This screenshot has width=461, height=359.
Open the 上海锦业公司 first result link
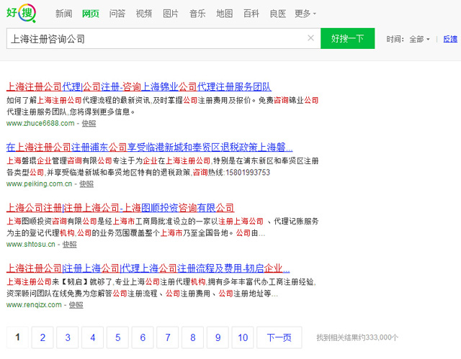pyautogui.click(x=138, y=86)
